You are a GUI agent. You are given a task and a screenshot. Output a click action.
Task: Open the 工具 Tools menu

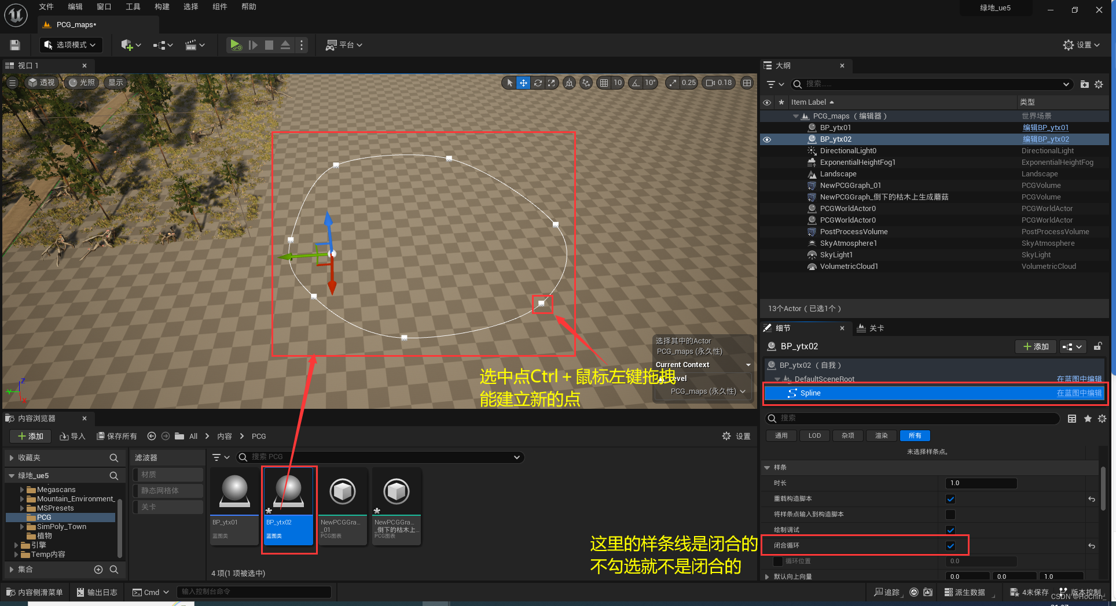coord(133,7)
